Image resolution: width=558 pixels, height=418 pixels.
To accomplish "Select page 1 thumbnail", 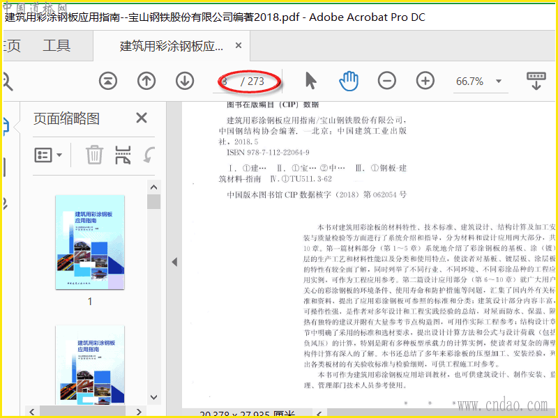I will tap(90, 242).
